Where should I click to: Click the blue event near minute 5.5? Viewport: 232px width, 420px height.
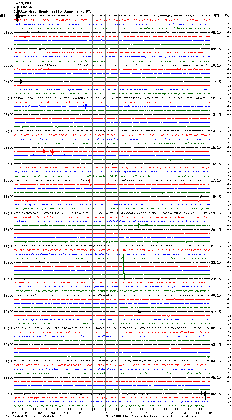click(86, 106)
